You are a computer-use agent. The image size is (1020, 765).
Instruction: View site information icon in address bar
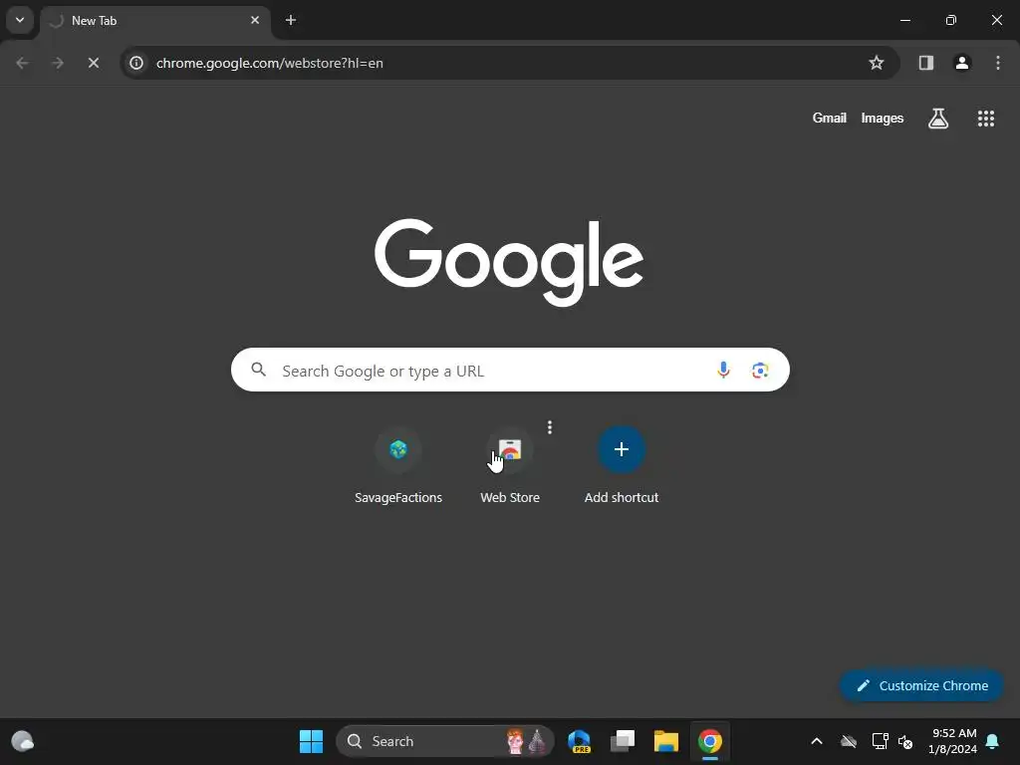(x=136, y=63)
